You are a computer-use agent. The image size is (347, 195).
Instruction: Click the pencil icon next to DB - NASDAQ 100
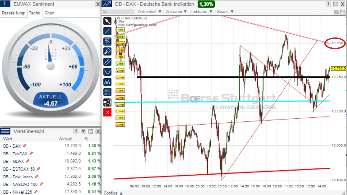pos(41,184)
